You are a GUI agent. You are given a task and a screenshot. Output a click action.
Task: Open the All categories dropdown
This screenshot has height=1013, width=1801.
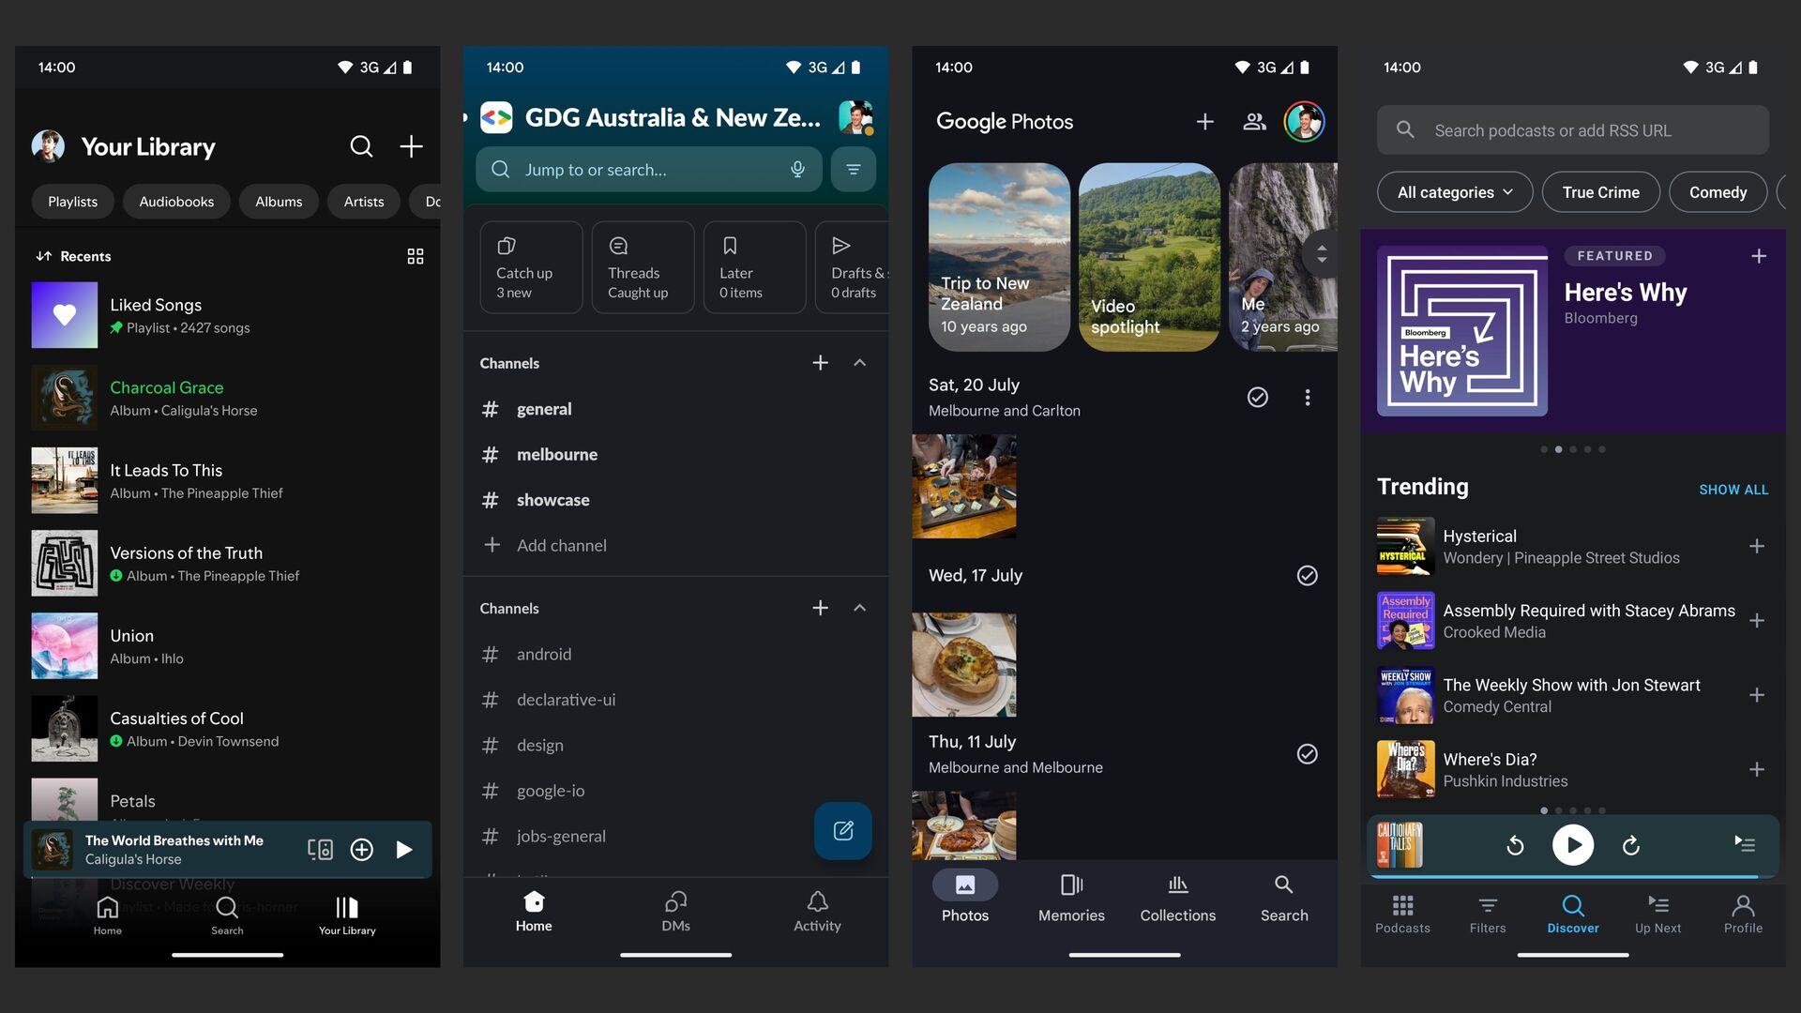coord(1455,192)
